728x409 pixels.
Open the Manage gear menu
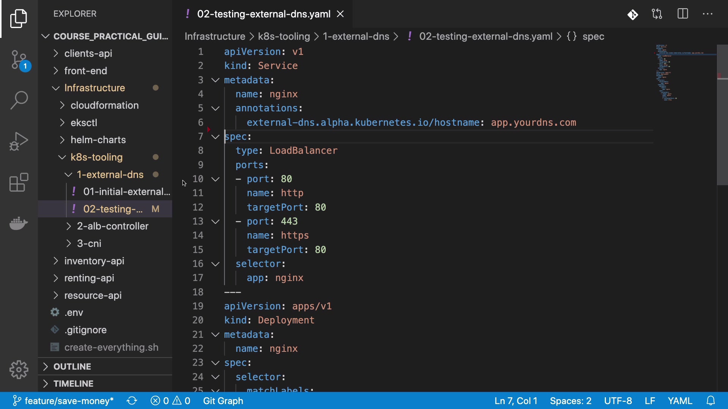click(19, 369)
